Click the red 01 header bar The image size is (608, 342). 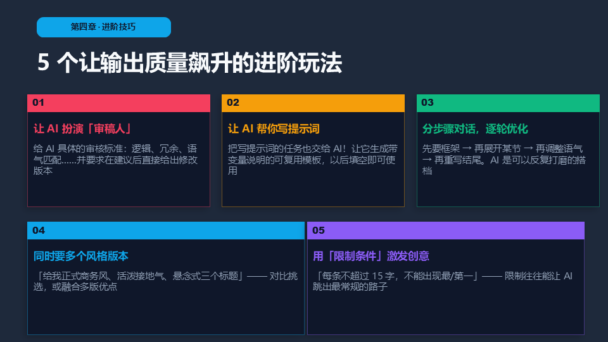[118, 103]
